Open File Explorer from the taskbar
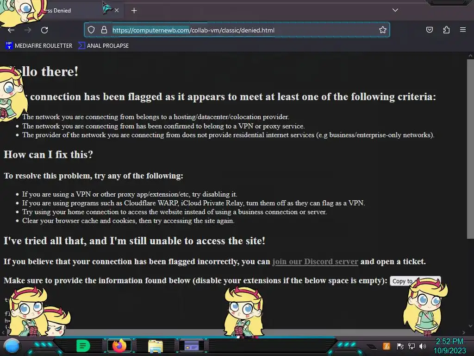Screen dimensions: 474x356 click(x=156, y=346)
